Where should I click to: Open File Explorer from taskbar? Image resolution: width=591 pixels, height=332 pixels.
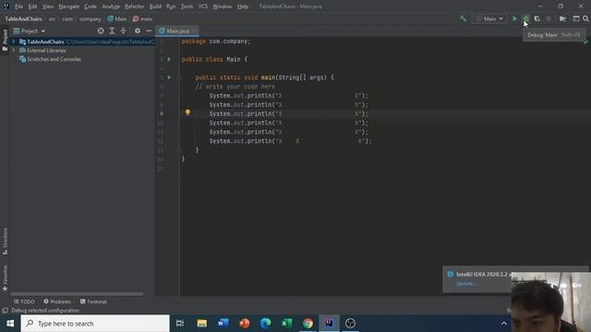click(x=202, y=324)
